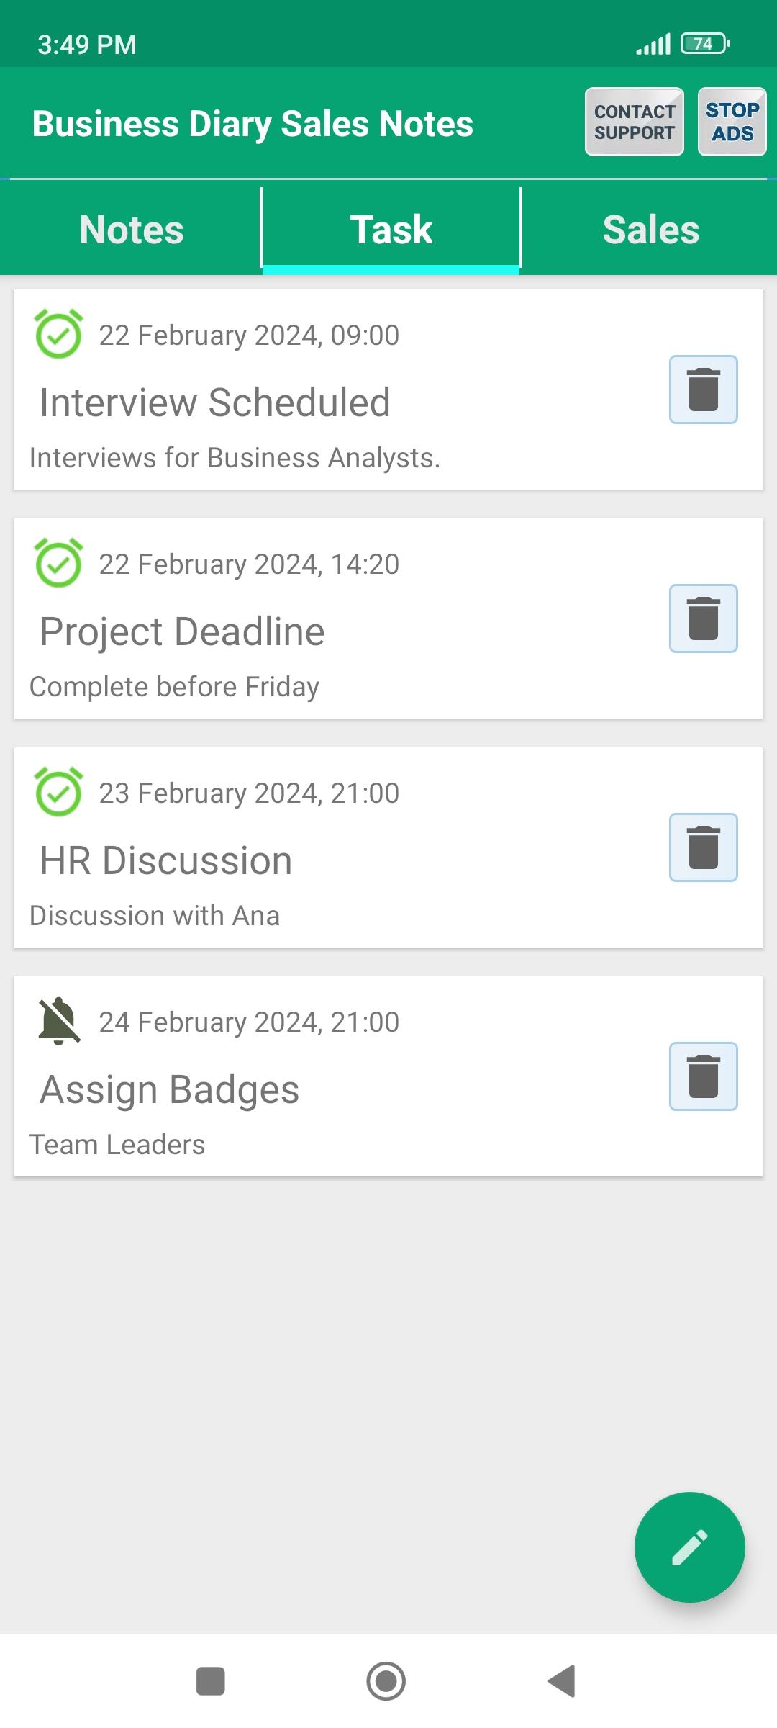Switch to the Notes tab
This screenshot has height=1728, width=777.
pos(131,230)
